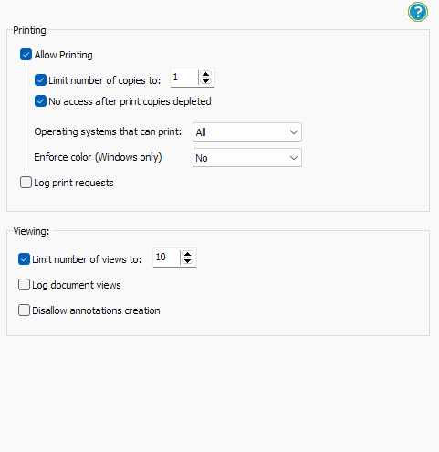Increase print copies with up arrow

coord(206,74)
